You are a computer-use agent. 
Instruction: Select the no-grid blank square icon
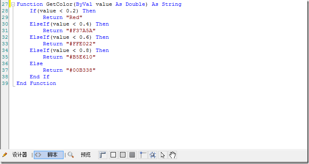(113, 155)
